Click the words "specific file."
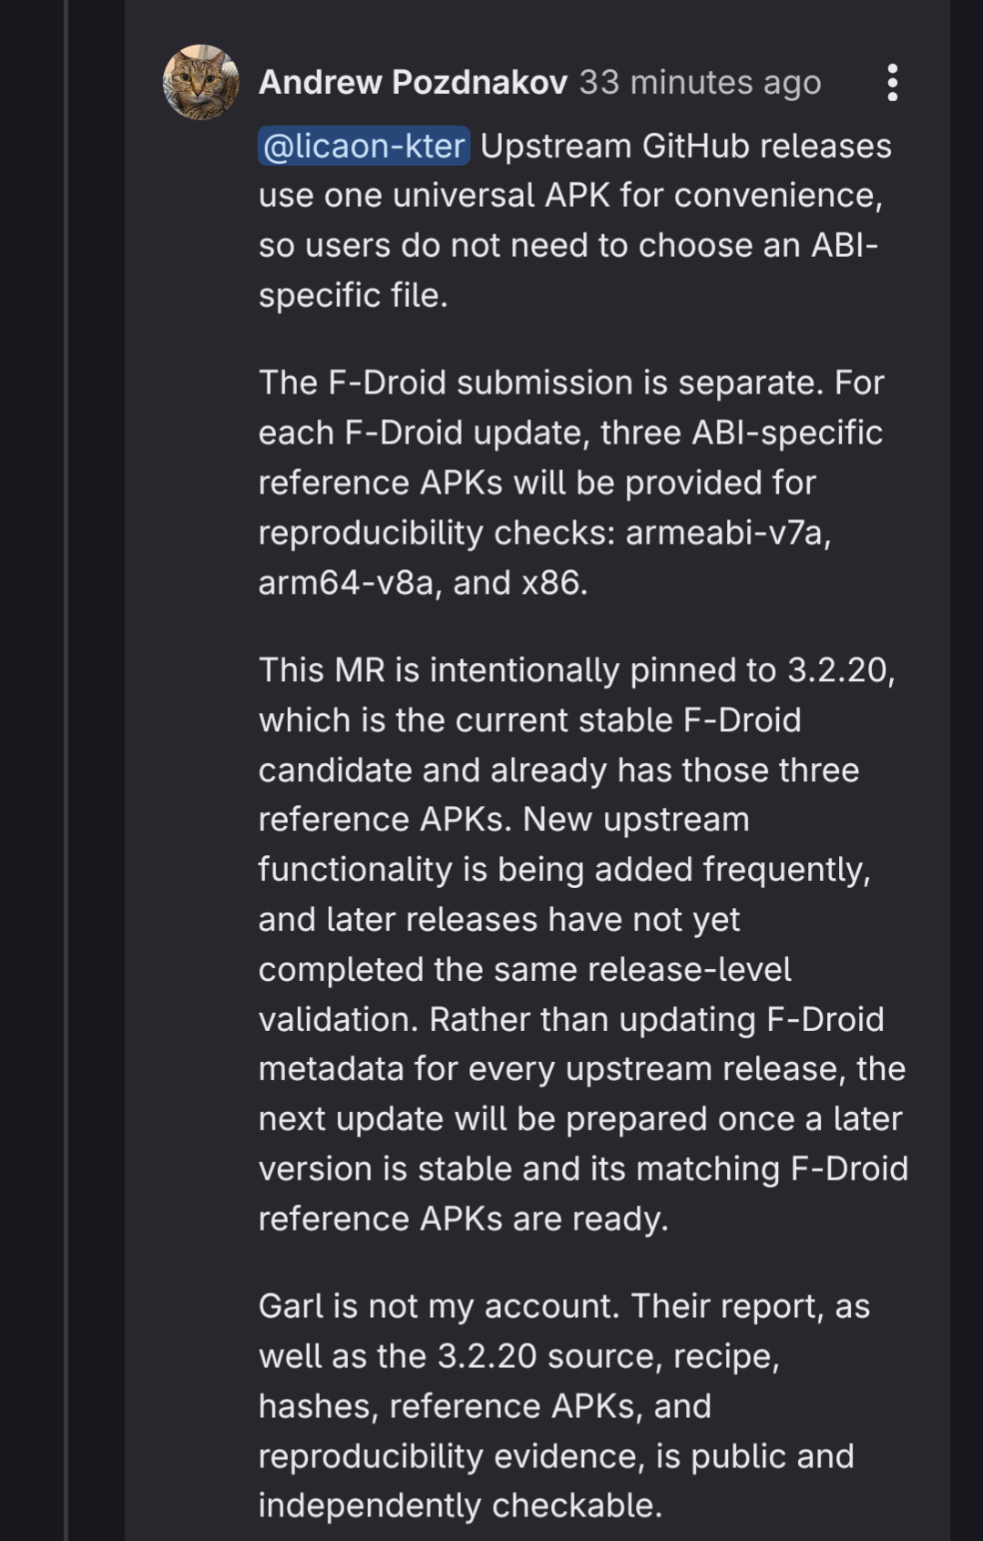The image size is (983, 1541). (353, 295)
